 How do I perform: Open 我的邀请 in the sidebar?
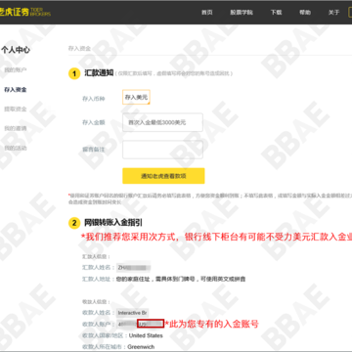click(x=16, y=128)
